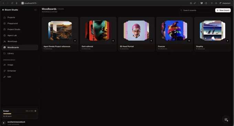The width and height of the screenshot is (234, 126).
Task: Open Library in the sidebar
Action: coord(20,53)
